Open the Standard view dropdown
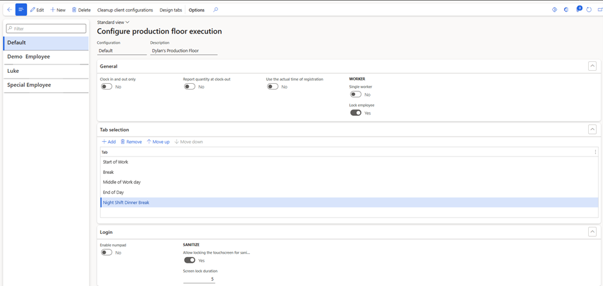The height and width of the screenshot is (286, 603). 113,22
